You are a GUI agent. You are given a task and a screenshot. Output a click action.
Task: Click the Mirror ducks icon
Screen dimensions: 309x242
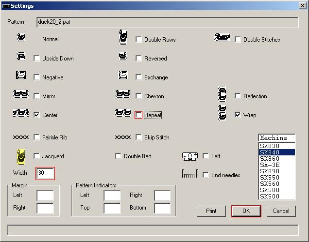(x=20, y=94)
